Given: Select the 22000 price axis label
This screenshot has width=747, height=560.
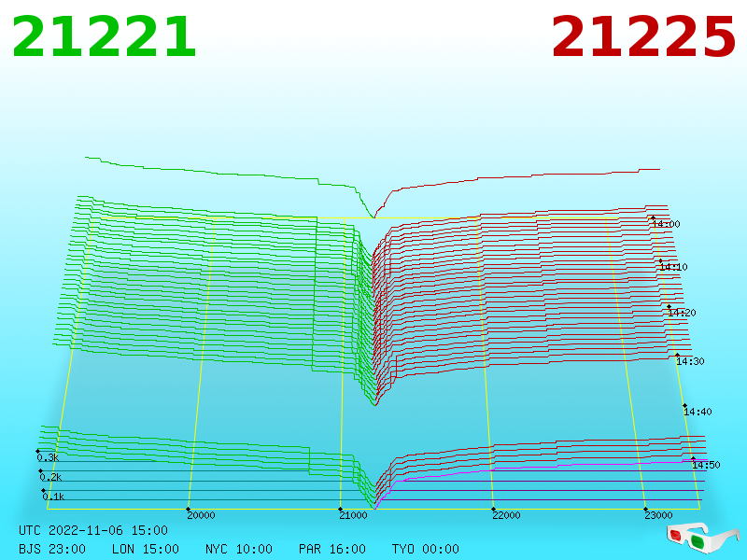Looking at the screenshot, I should 506,515.
